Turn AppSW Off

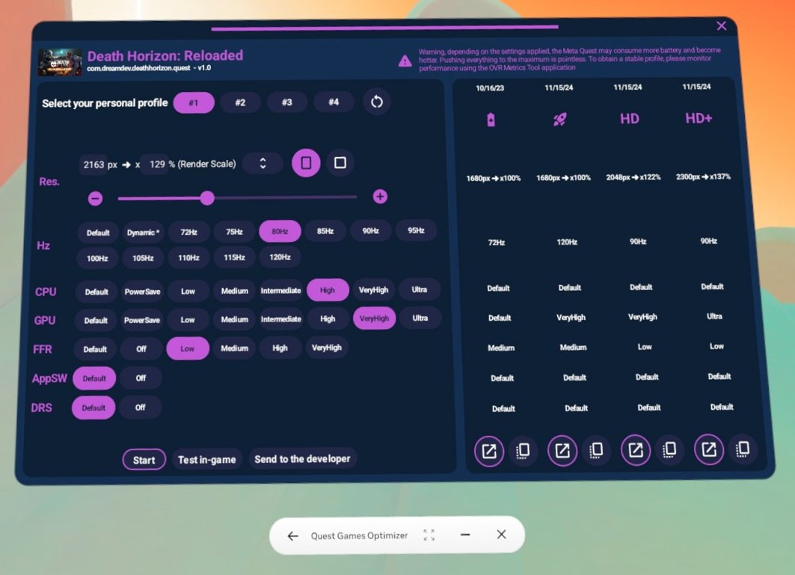point(141,378)
